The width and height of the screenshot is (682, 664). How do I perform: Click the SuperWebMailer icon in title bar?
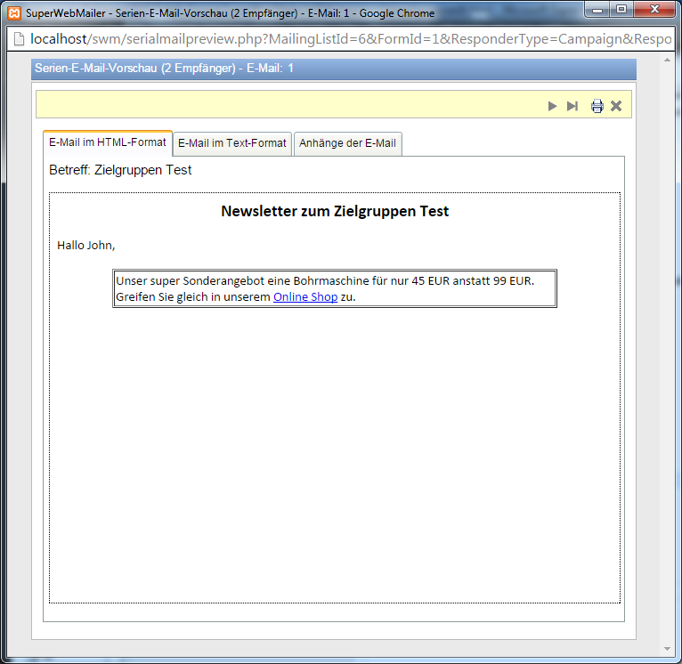pyautogui.click(x=13, y=13)
